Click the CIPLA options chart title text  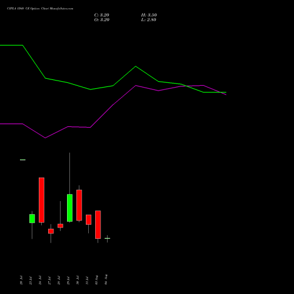click(x=40, y=9)
